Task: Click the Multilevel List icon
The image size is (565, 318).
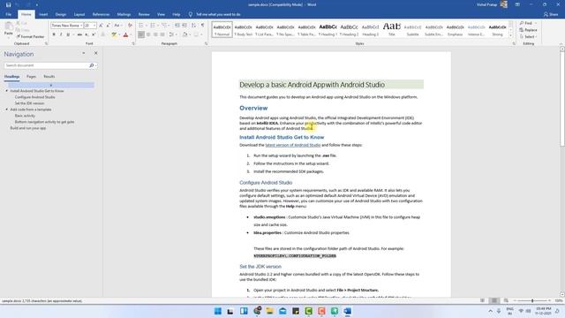Action: pyautogui.click(x=164, y=26)
